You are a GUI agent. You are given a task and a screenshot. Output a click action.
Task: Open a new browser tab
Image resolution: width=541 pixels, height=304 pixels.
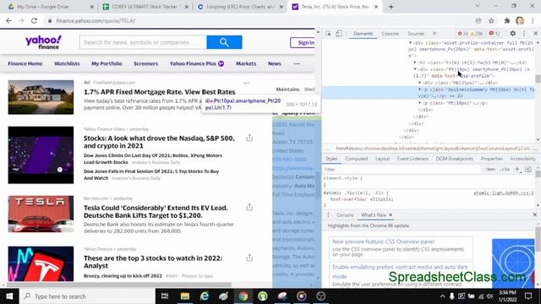[391, 7]
